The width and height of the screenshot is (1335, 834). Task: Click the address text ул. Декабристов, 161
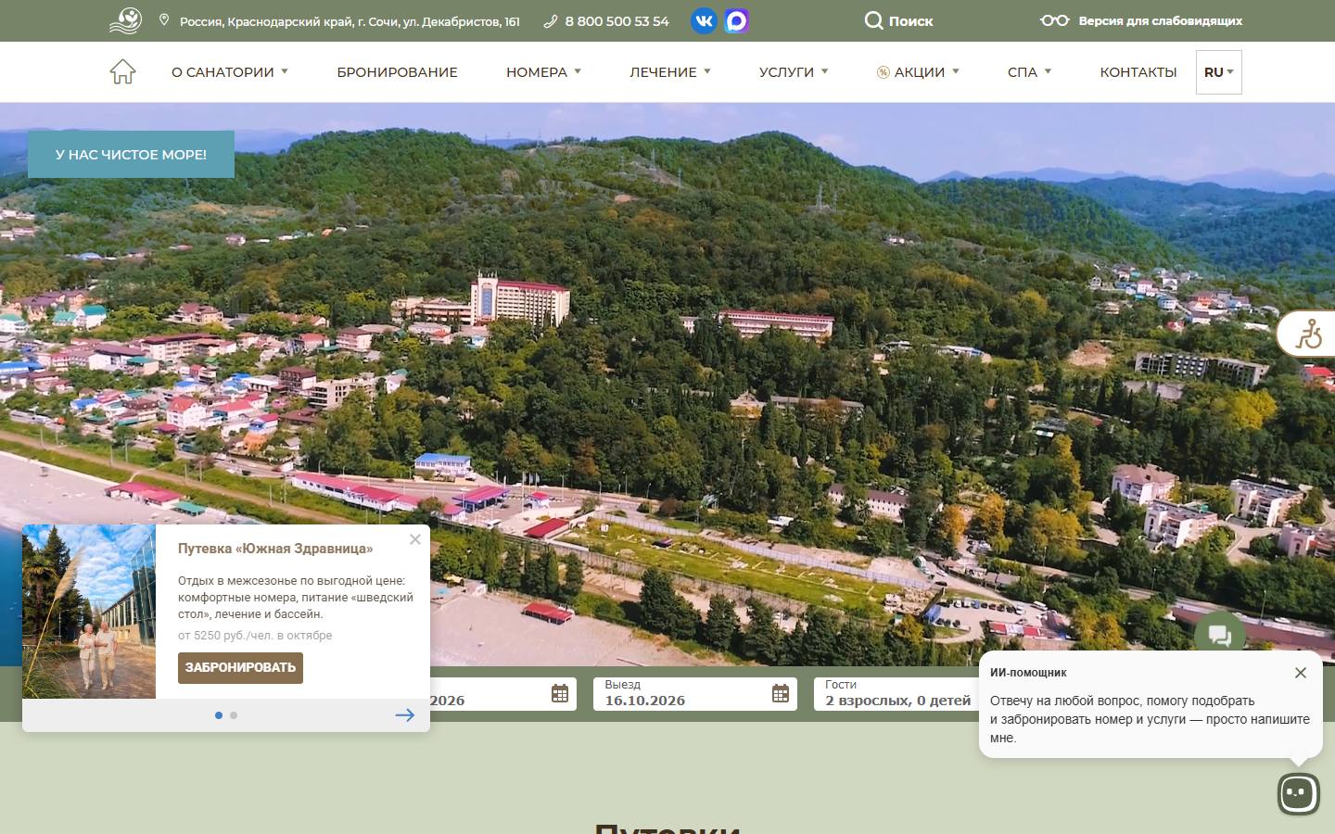point(461,21)
